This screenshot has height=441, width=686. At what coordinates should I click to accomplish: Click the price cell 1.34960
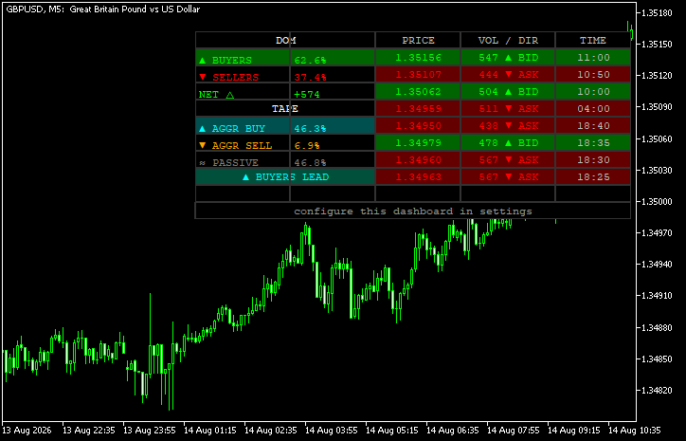(418, 160)
